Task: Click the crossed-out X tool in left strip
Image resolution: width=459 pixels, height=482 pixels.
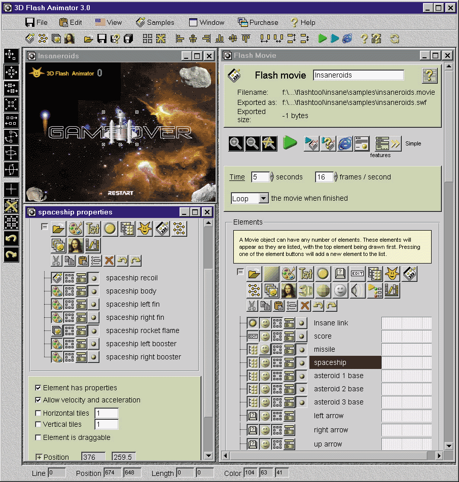Action: [11, 206]
